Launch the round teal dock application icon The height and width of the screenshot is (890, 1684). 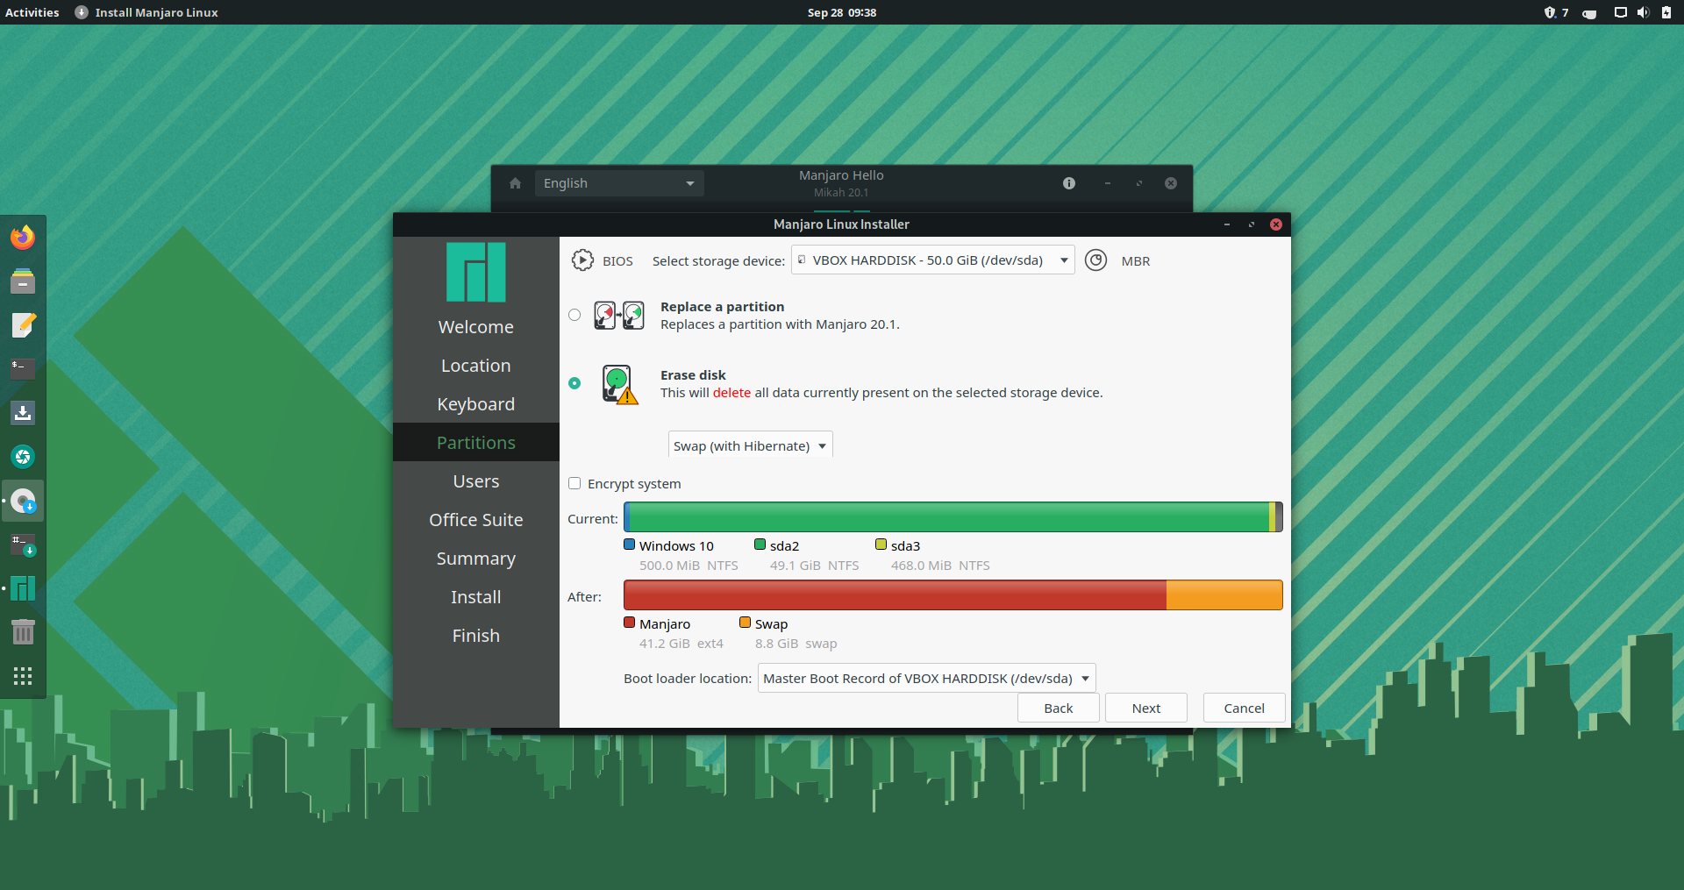tap(23, 457)
